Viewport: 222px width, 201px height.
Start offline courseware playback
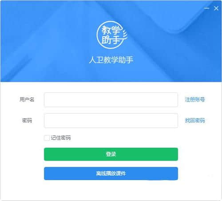click(111, 173)
